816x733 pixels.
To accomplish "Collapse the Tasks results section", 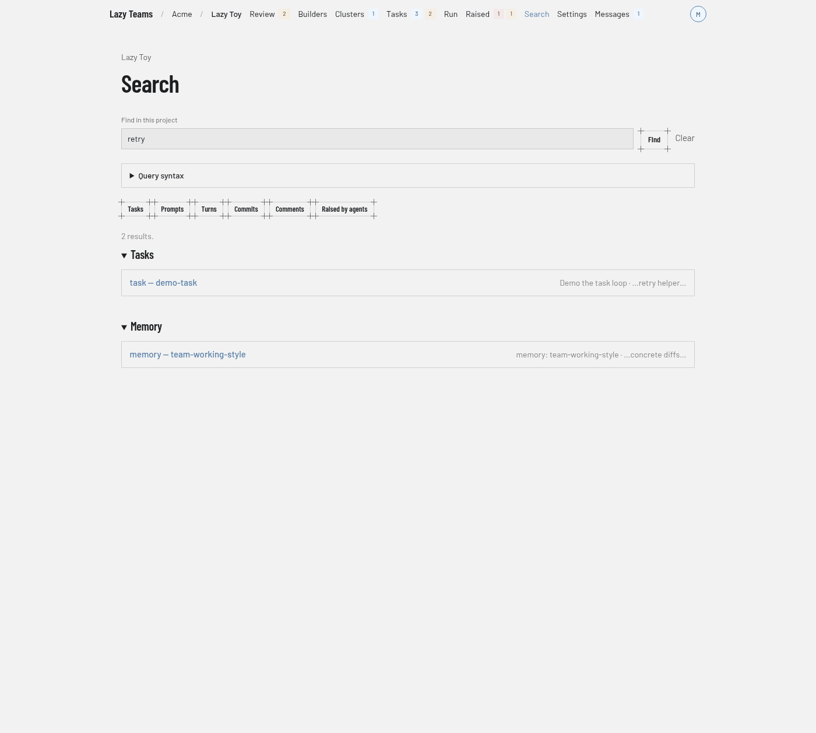I will (138, 255).
